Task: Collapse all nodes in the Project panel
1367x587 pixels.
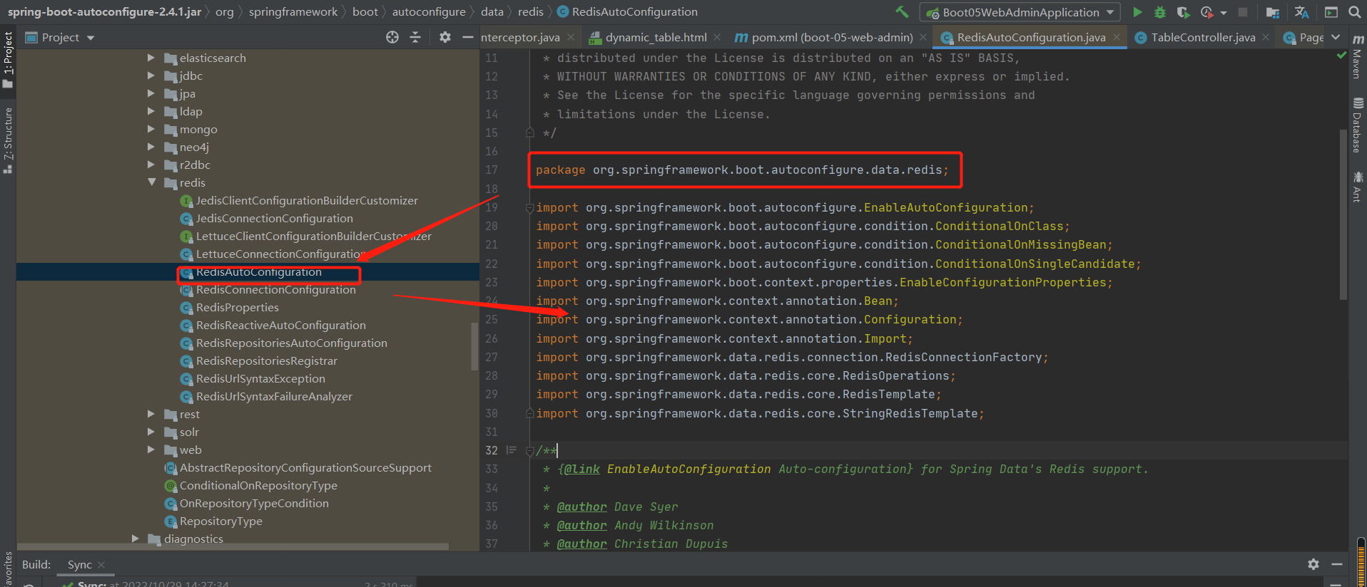Action: (415, 37)
